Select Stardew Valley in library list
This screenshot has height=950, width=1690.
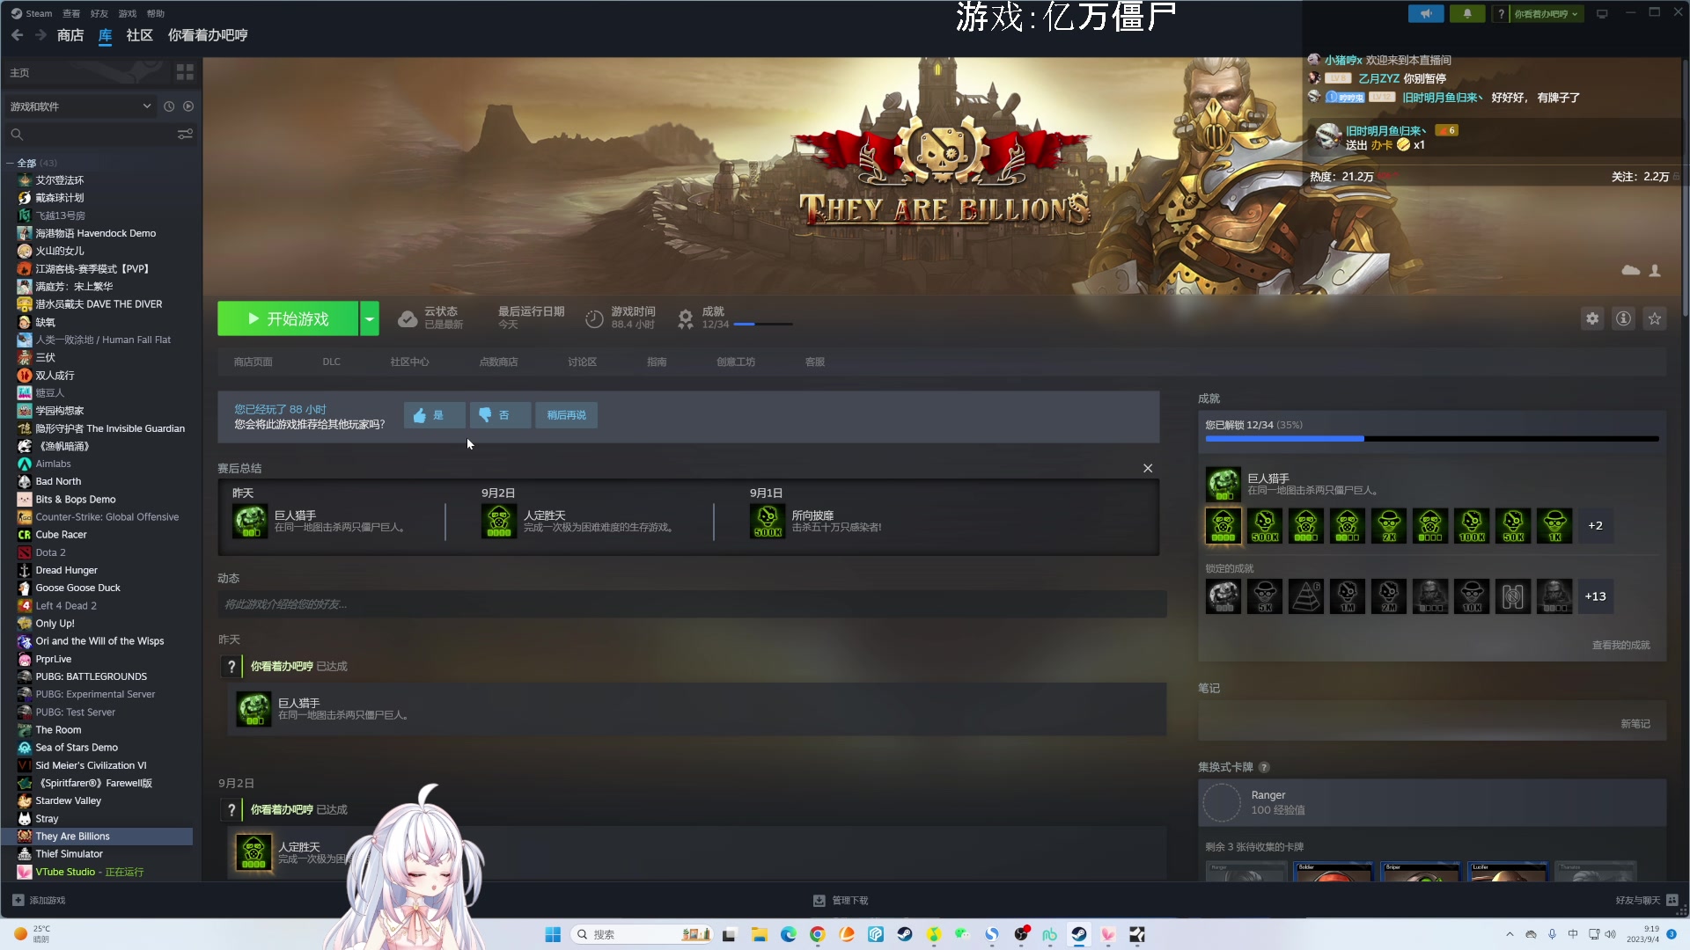pos(68,800)
